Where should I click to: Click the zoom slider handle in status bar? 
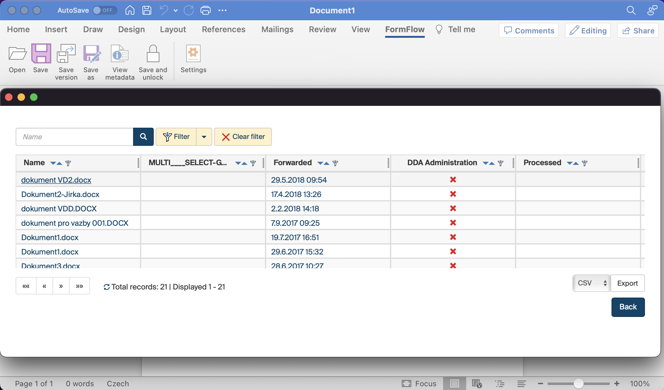pyautogui.click(x=578, y=383)
